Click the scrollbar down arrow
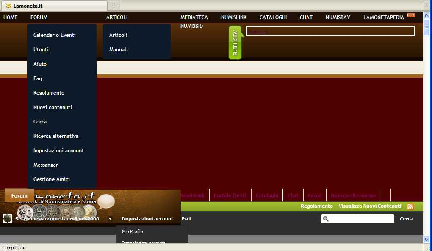 427,239
